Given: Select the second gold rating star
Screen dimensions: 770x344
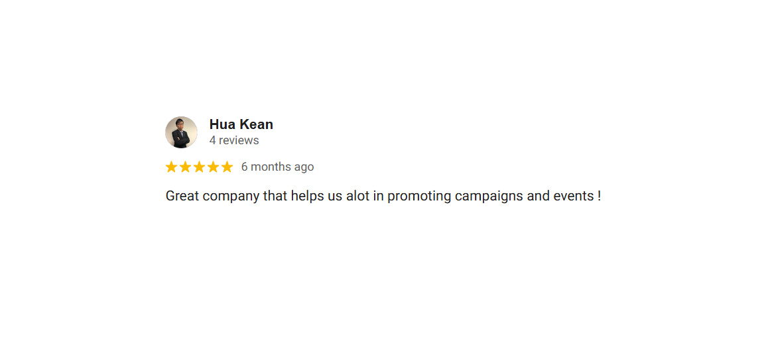Looking at the screenshot, I should 186,167.
